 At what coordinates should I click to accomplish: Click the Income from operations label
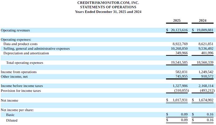[x=19, y=72]
